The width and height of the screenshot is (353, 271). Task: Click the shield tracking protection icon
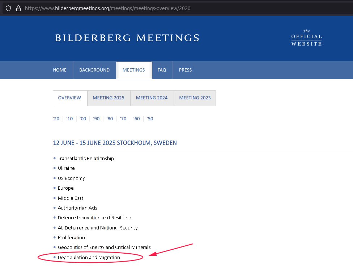pyautogui.click(x=8, y=8)
